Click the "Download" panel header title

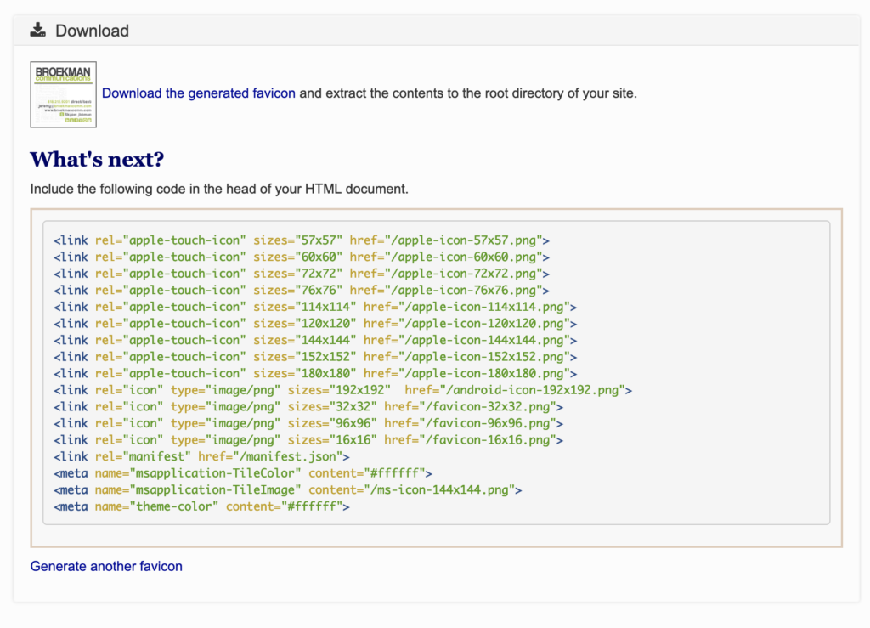point(92,31)
